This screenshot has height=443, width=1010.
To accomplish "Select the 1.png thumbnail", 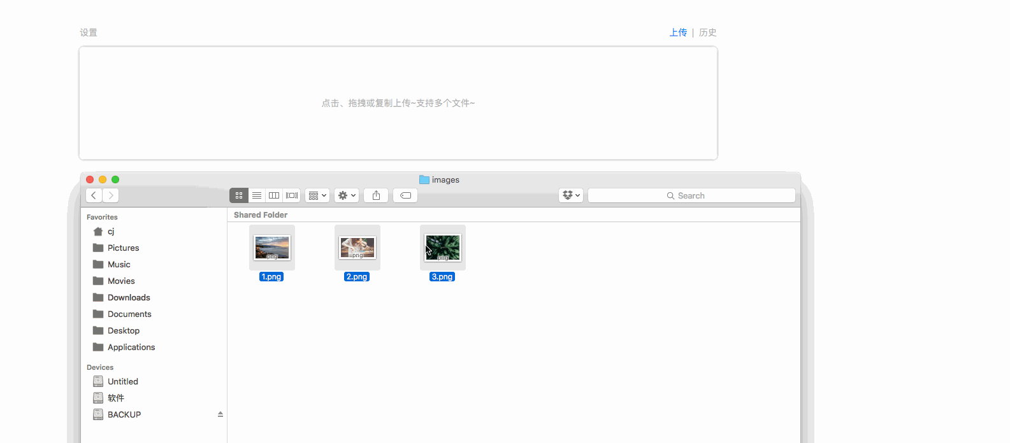I will [x=272, y=248].
